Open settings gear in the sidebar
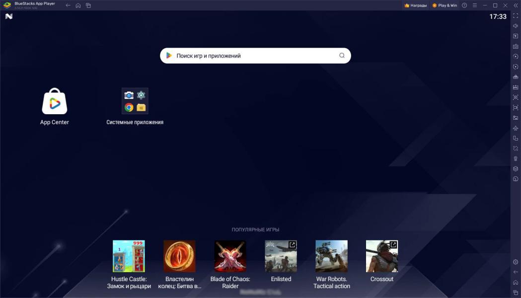 point(516,262)
